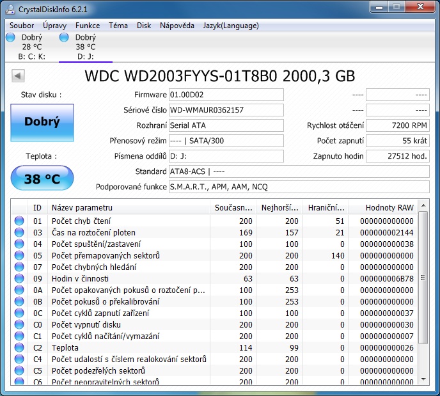This screenshot has width=440, height=396.
Task: Sort by Hodnoty RAW column header
Action: (389, 207)
